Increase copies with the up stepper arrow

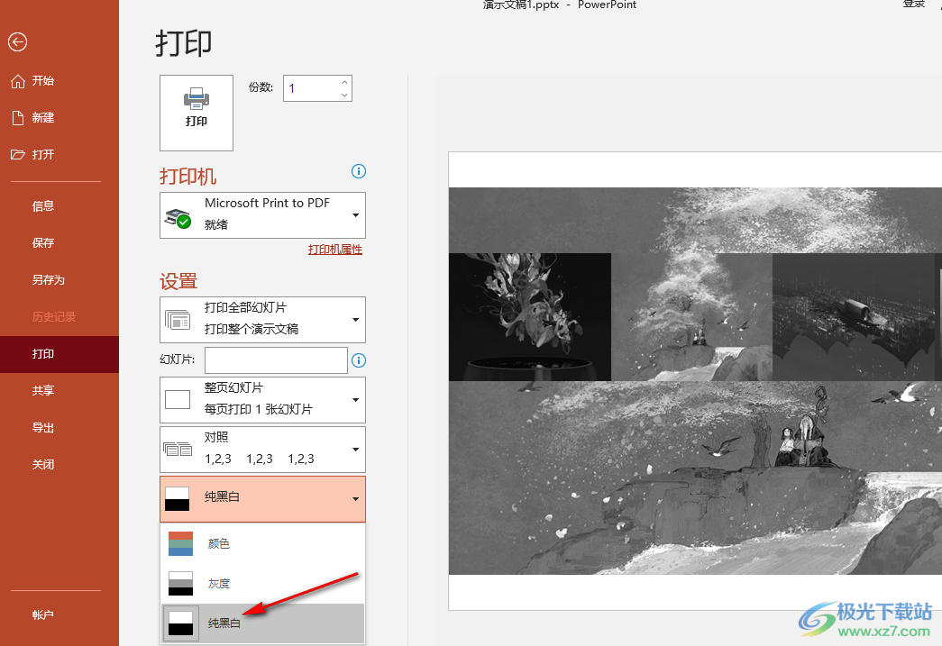click(344, 82)
